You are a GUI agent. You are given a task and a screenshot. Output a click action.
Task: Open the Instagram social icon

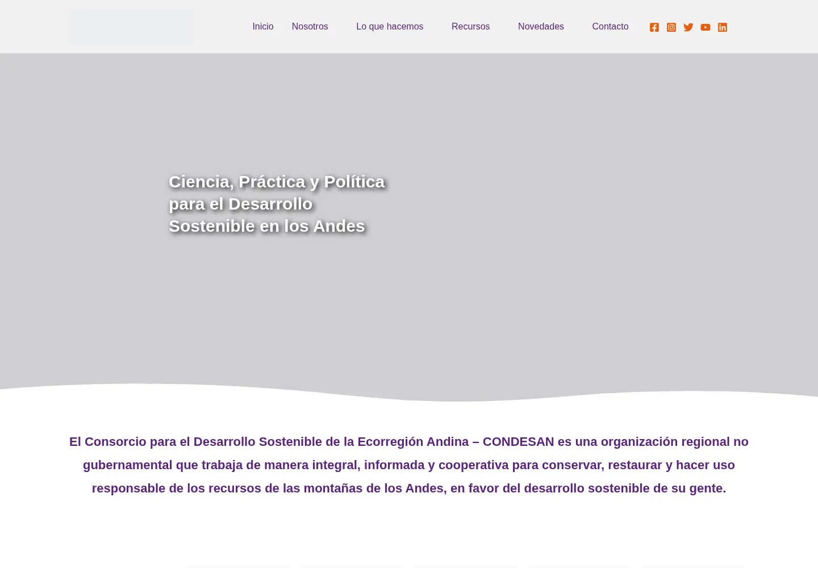click(671, 27)
